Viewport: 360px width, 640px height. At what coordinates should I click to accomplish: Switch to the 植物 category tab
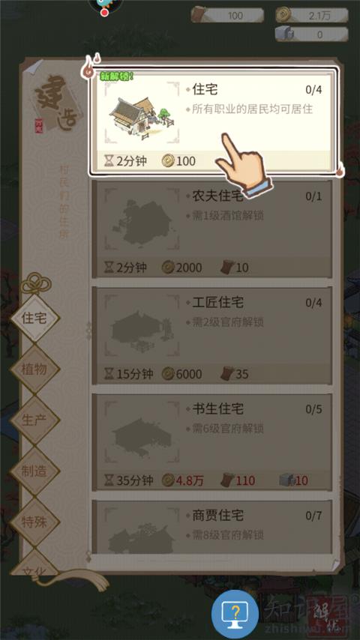coord(34,369)
